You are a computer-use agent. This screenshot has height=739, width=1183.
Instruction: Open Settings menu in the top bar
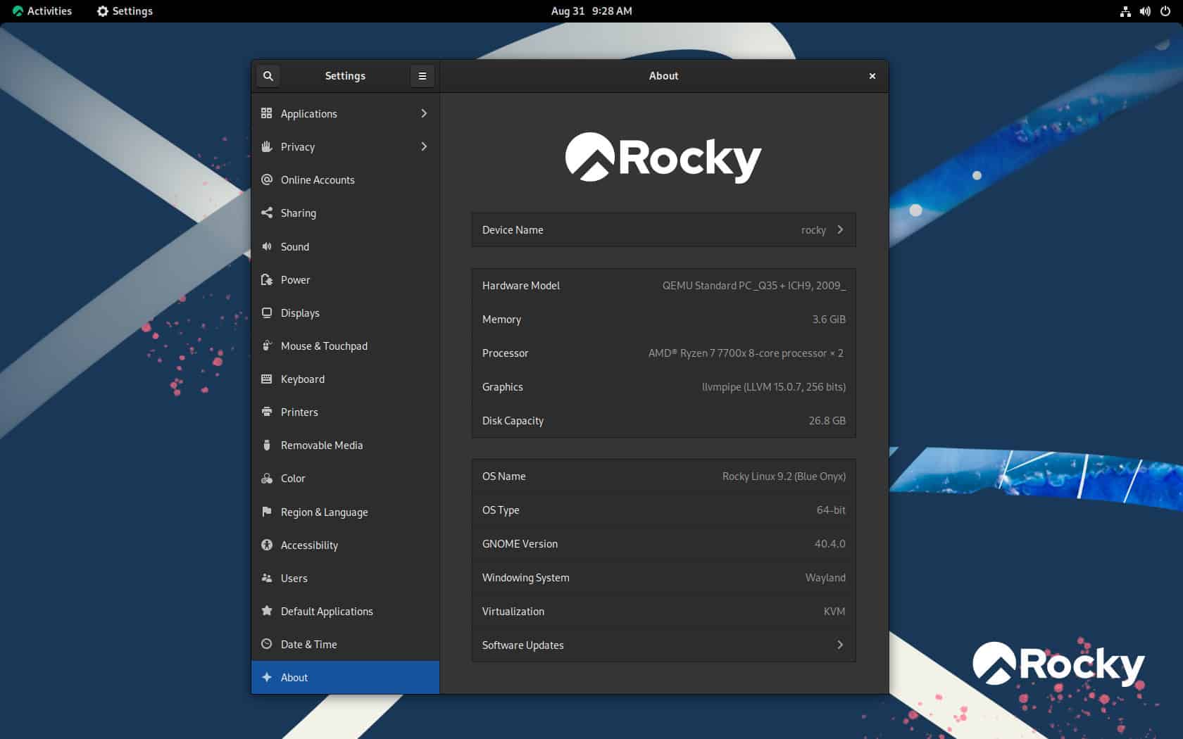tap(125, 11)
